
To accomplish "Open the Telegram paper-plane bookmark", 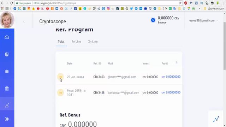I will tap(99, 8).
